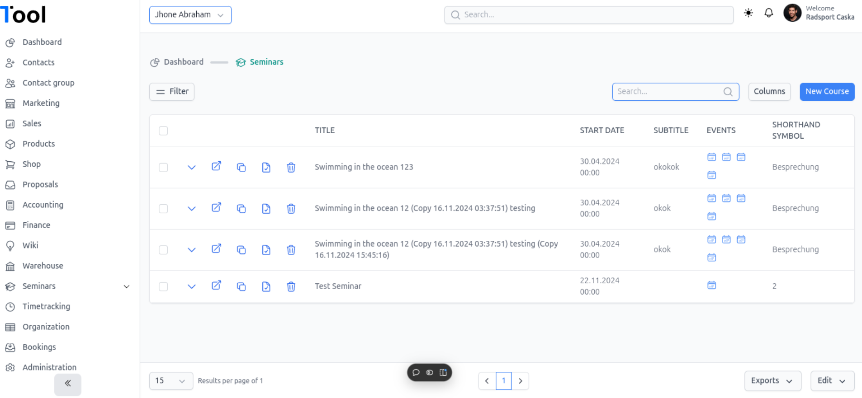Click the 'Test Seminar' title text
Image resolution: width=862 pixels, height=398 pixels.
338,286
